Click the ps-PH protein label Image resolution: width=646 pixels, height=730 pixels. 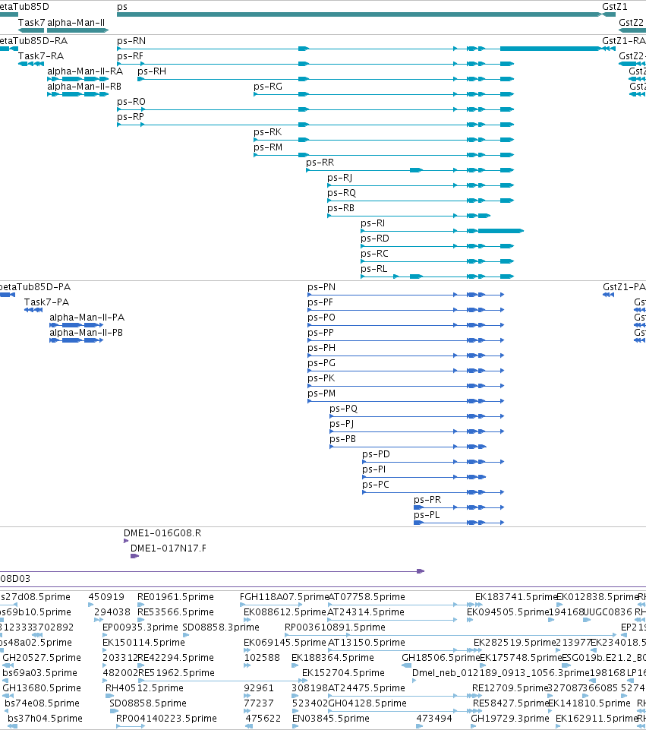point(321,348)
